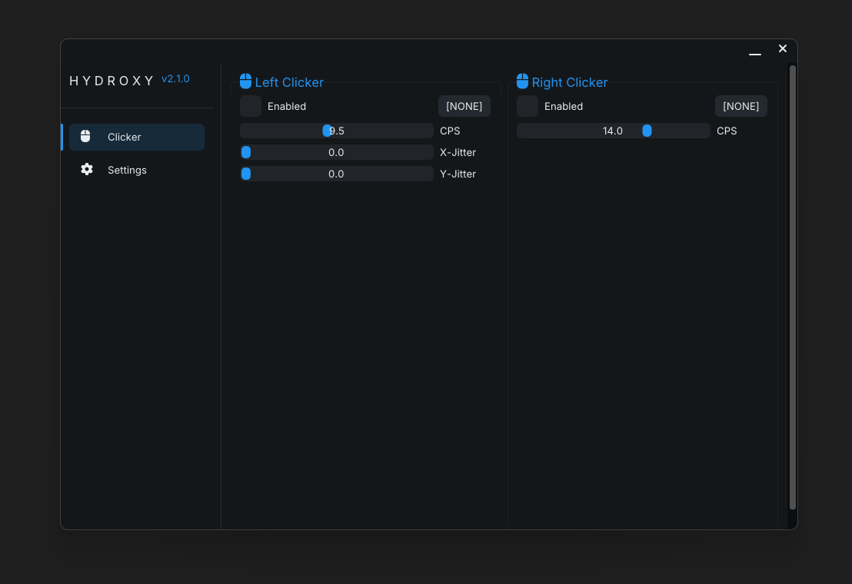Select the Clicker section in the sidebar
This screenshot has height=584, width=852.
[124, 137]
